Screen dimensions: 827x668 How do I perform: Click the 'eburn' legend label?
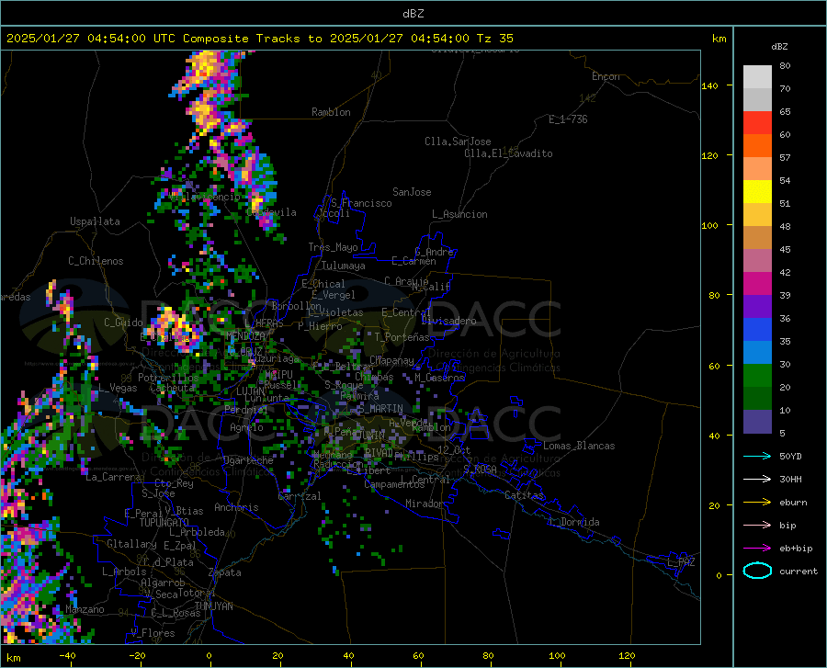[x=793, y=502]
